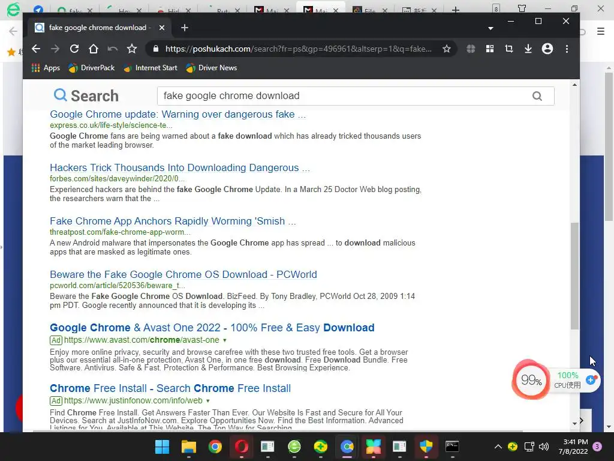This screenshot has height=461, width=614.
Task: Click the gray extension icon after address bar
Action: tap(471, 49)
